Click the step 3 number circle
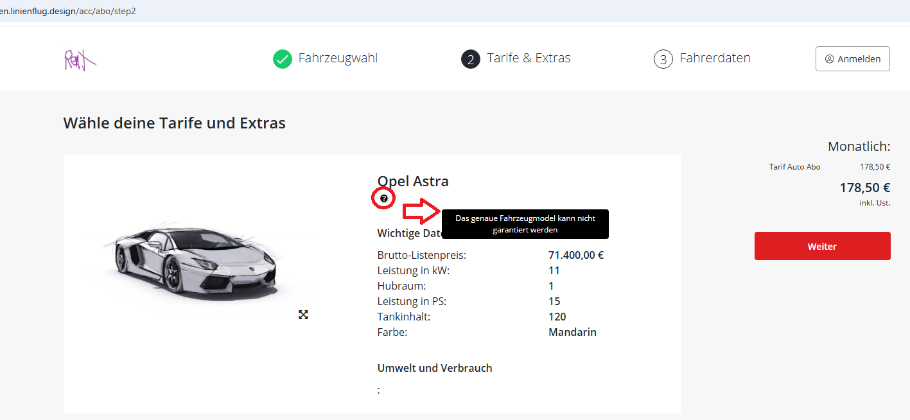 click(x=663, y=59)
